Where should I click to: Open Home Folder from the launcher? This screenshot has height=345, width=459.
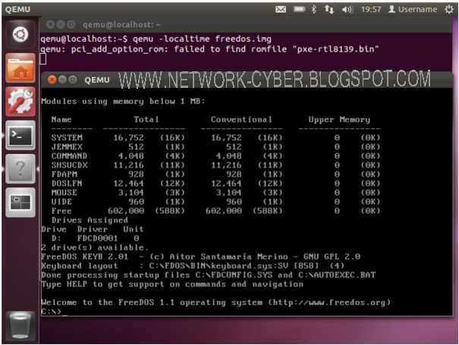pos(20,68)
